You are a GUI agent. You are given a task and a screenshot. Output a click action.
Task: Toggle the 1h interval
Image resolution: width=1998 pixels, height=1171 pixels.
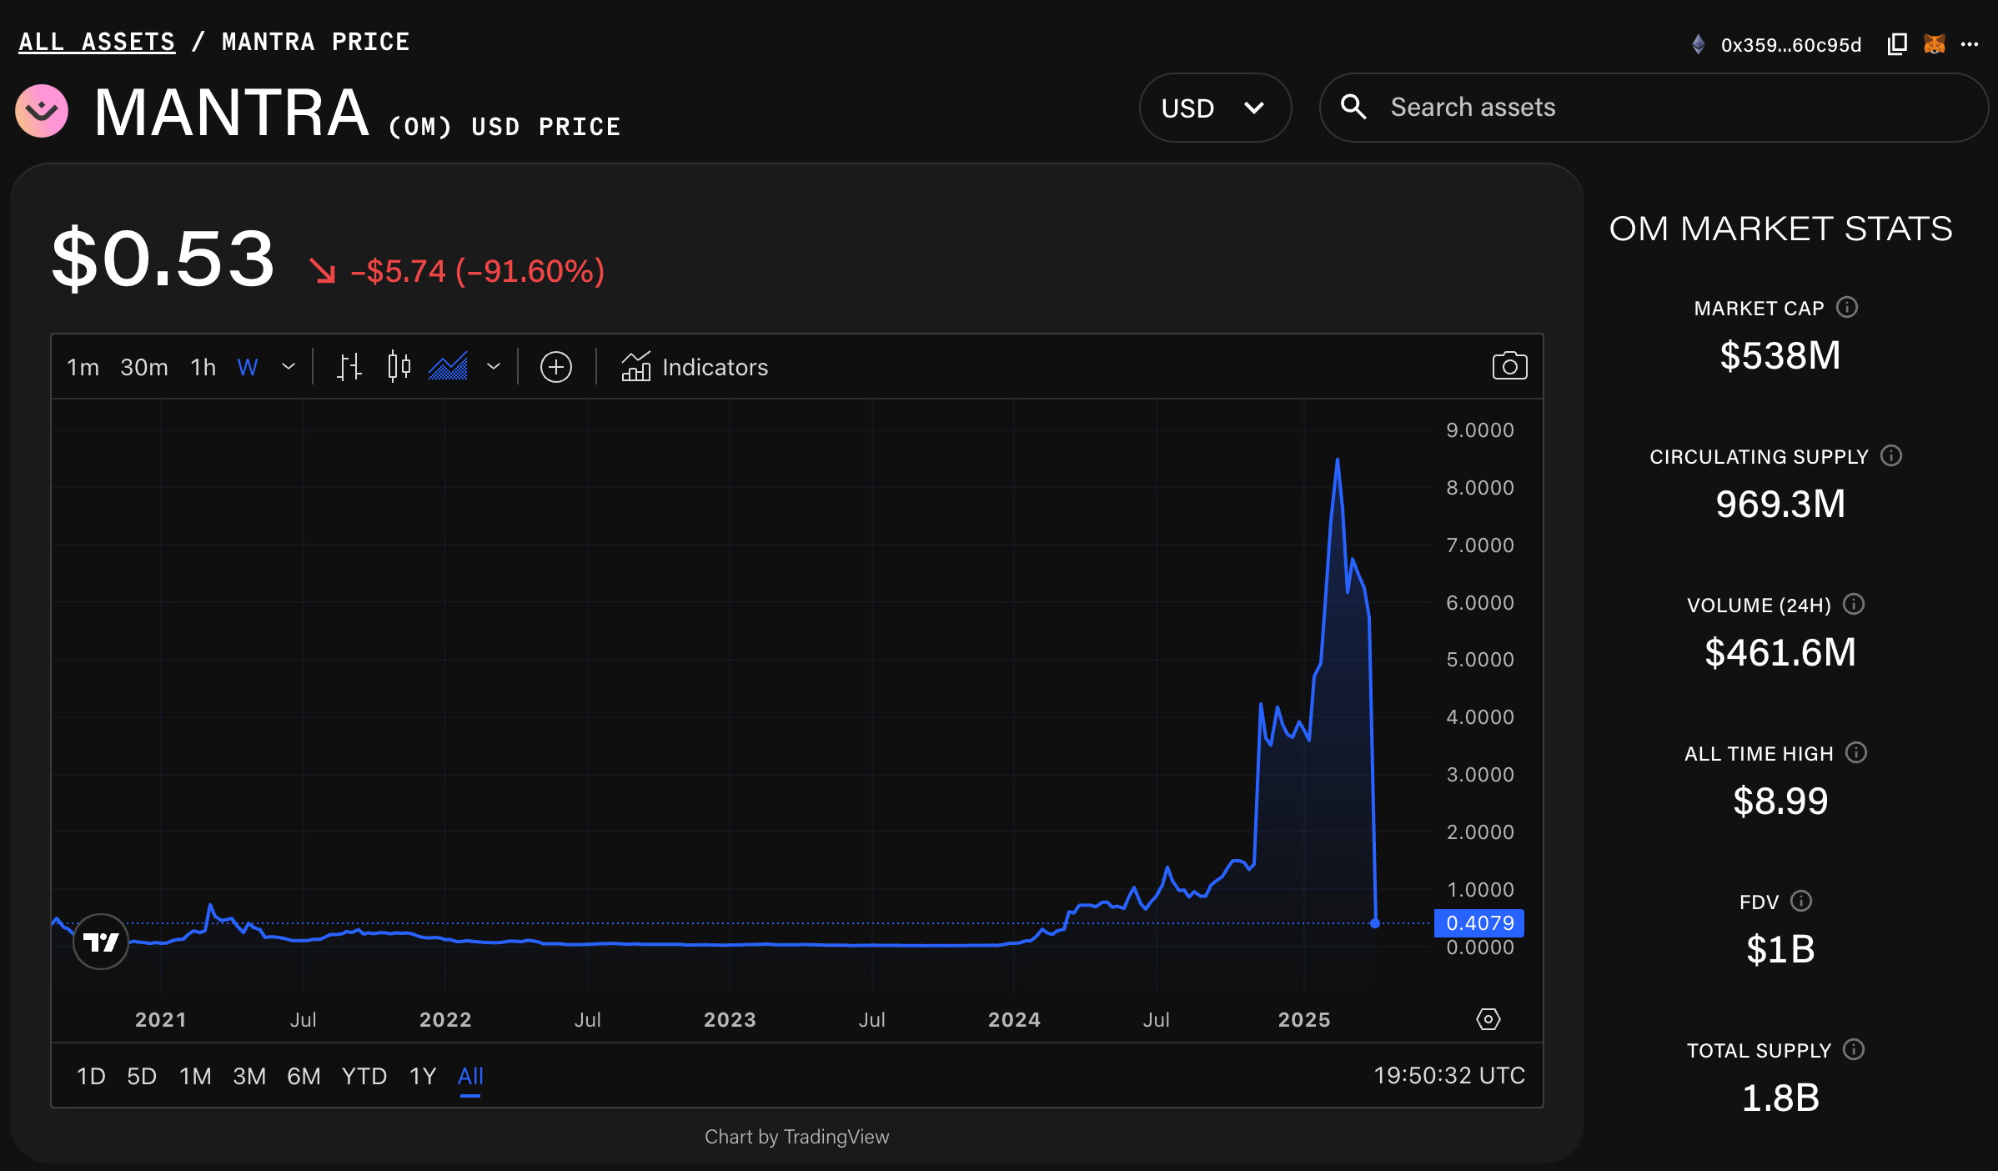pos(203,367)
